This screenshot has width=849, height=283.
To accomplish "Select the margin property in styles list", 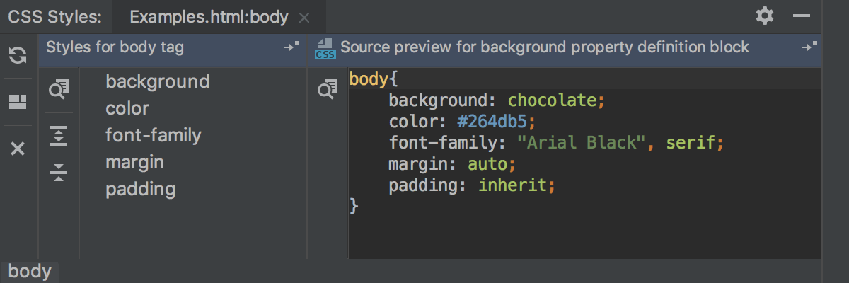I will point(134,162).
